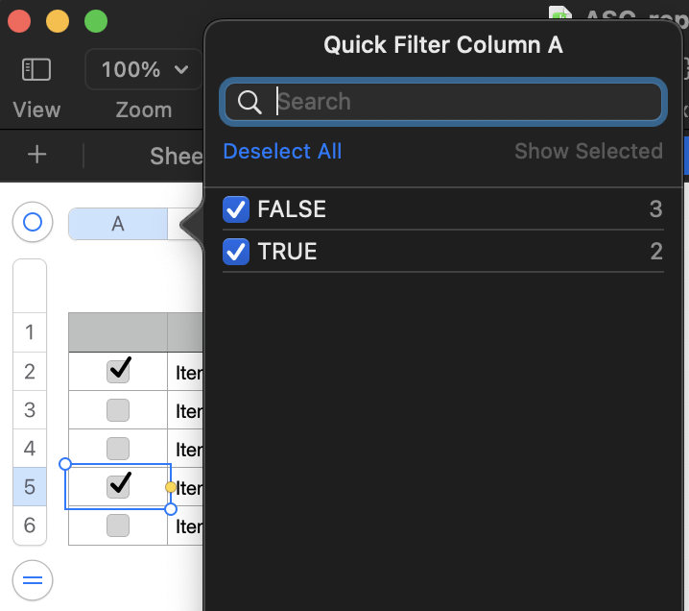Click the magnifying glass search icon
689x611 pixels.
pos(249,102)
